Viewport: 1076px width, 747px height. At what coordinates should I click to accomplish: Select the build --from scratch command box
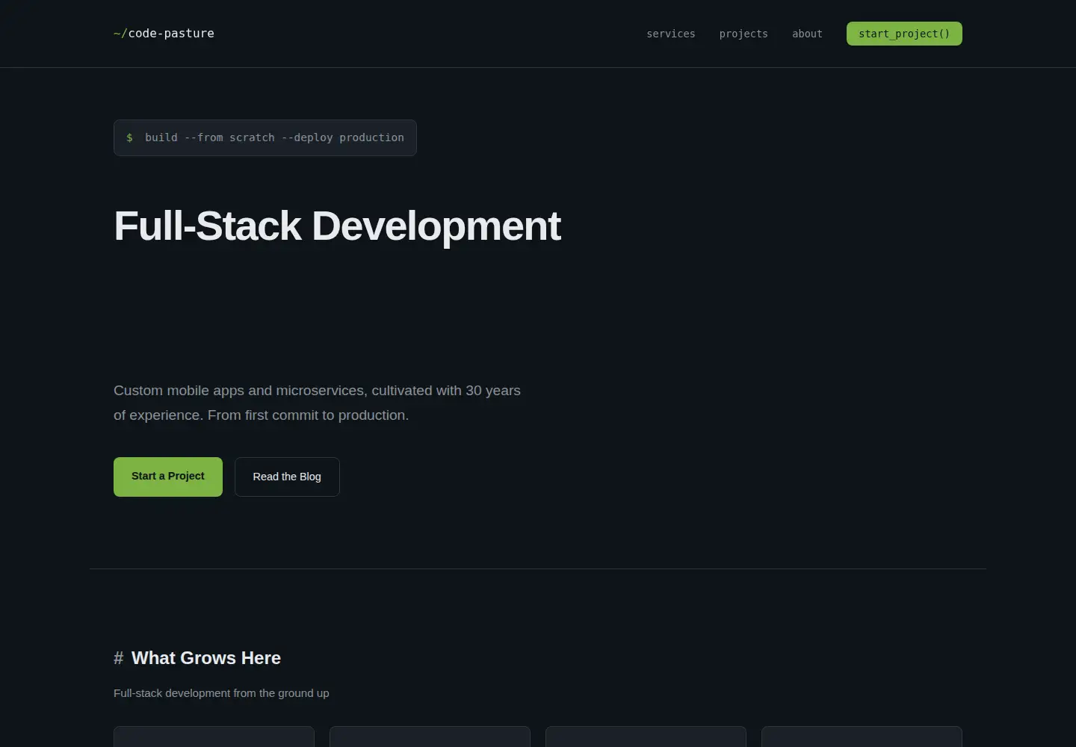click(265, 137)
